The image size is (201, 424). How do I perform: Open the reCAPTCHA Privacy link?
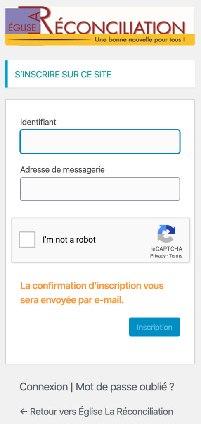tap(158, 256)
